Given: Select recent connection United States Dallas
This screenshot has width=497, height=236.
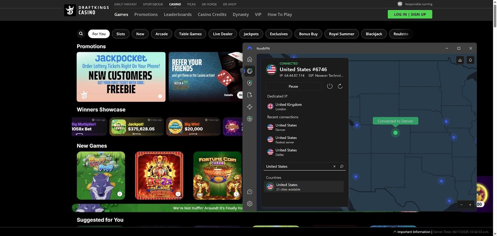Looking at the screenshot, I should click(x=304, y=152).
